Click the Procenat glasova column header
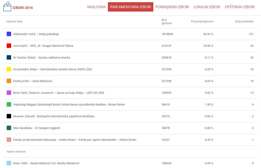This screenshot has height=168, width=261. click(202, 21)
